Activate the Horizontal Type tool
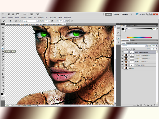The height and width of the screenshot is (119, 159). 3,71
